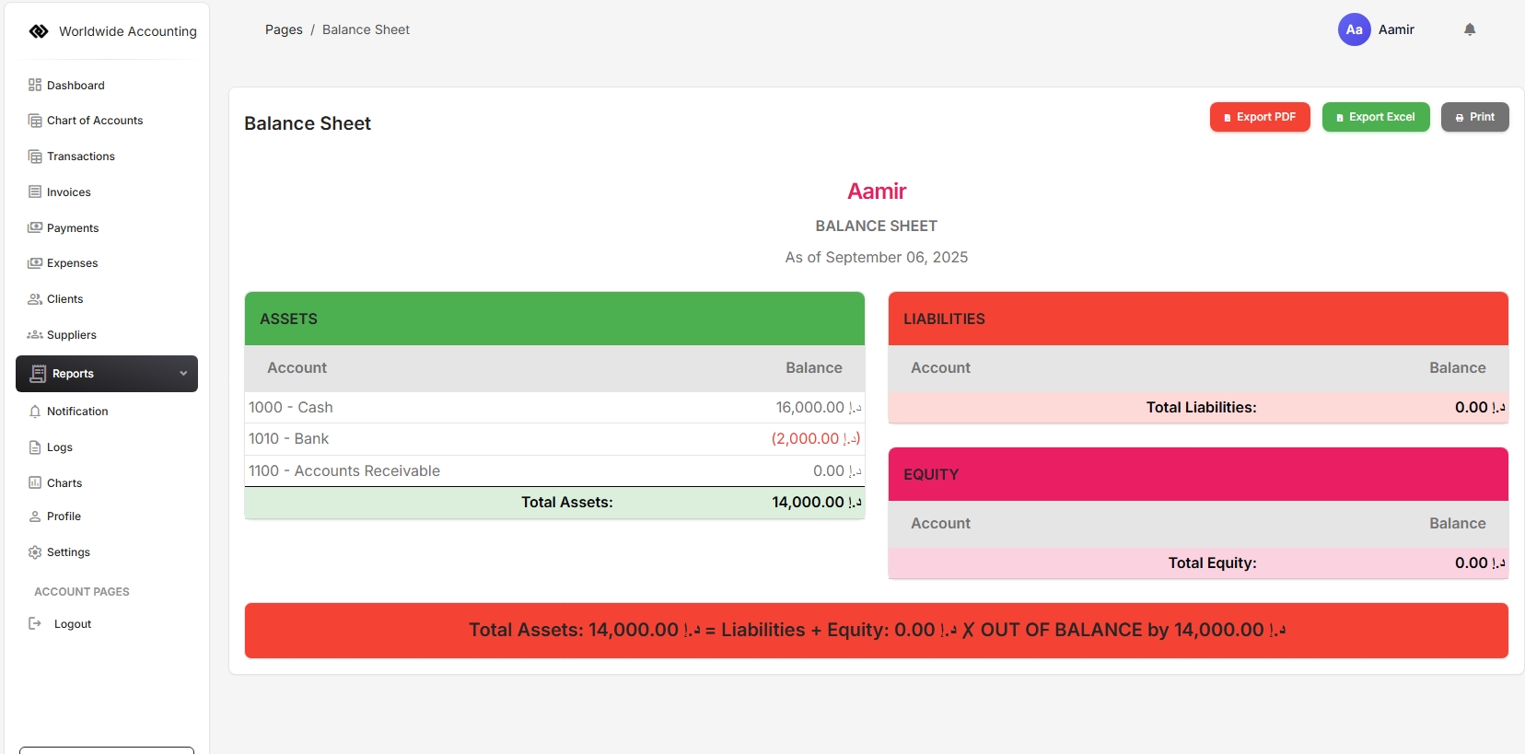The image size is (1525, 754).
Task: Click the Logout arrow icon
Action: pyautogui.click(x=35, y=623)
